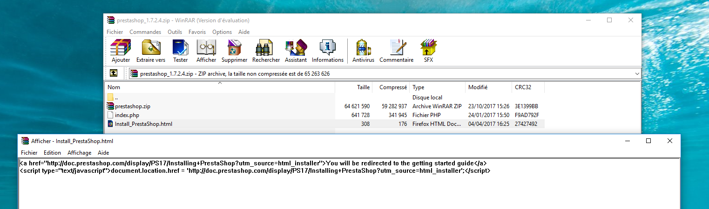Click the Commentaire toolbar icon

point(397,47)
